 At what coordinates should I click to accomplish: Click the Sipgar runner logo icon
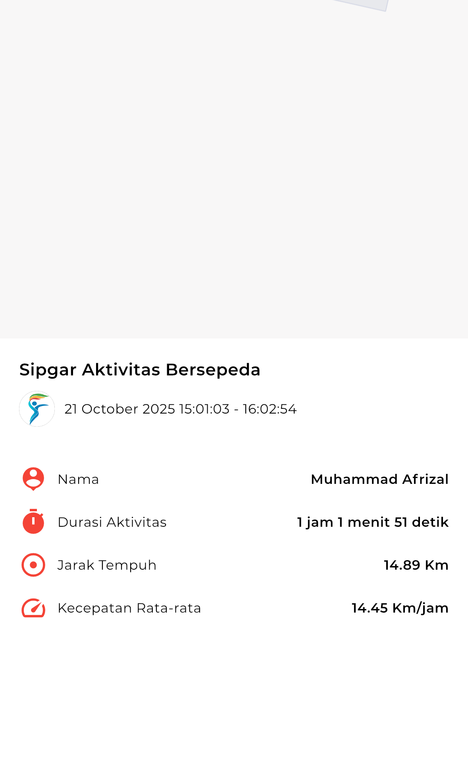pos(37,409)
